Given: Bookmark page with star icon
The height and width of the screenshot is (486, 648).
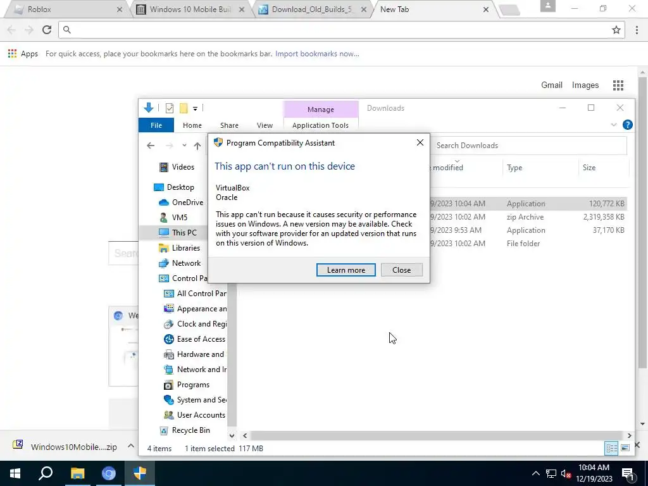Looking at the screenshot, I should [616, 30].
